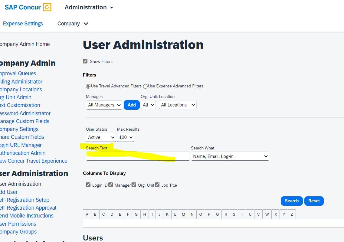Open the Search What dropdown
Image resolution: width=344 pixels, height=242 pixels.
(230, 156)
